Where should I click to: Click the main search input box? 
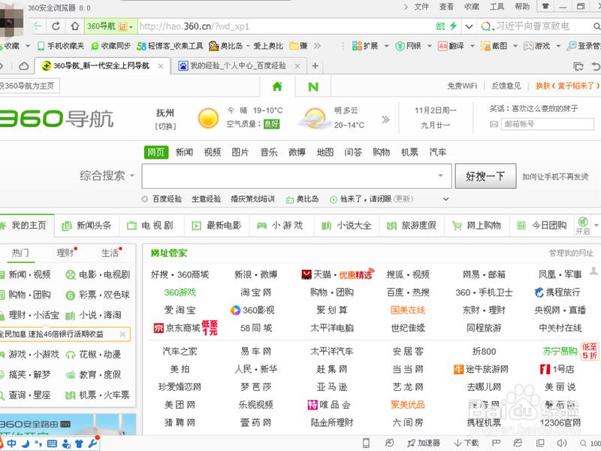click(x=296, y=176)
